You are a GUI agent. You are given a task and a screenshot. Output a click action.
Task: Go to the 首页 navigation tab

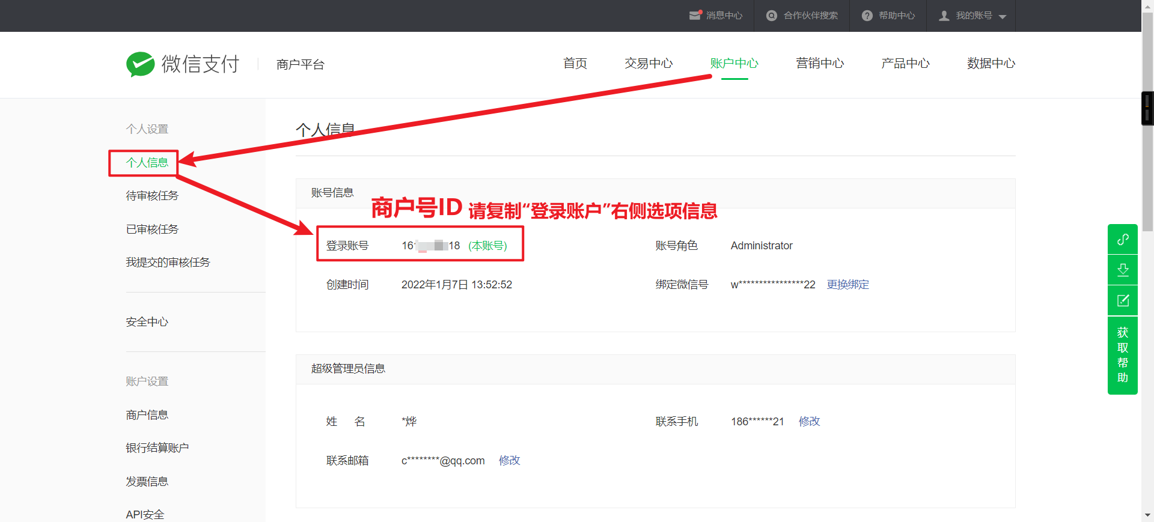pos(575,63)
